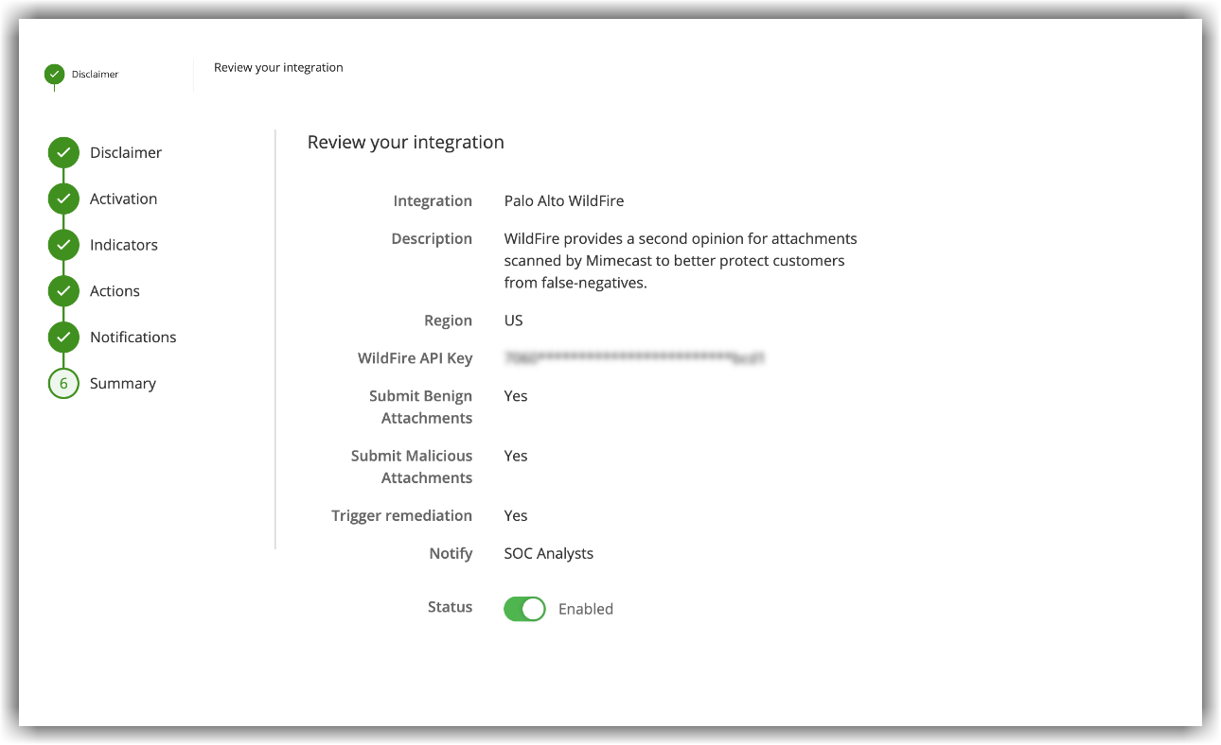Click the small Disclaimer checkmark in the top header
The width and height of the screenshot is (1221, 745).
[55, 74]
